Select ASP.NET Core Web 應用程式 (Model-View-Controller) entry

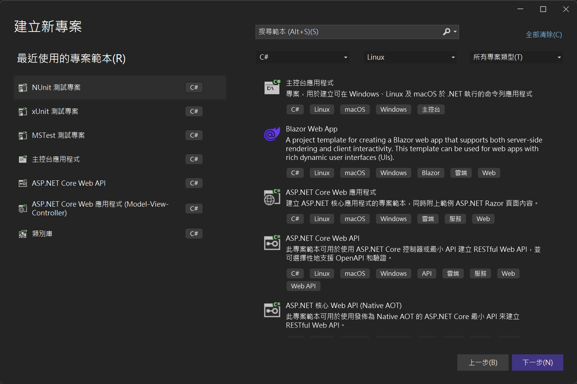point(120,209)
